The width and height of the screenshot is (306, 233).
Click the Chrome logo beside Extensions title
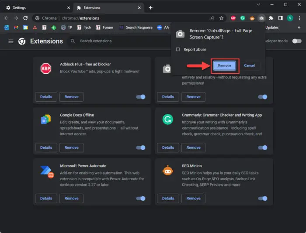pos(22,41)
